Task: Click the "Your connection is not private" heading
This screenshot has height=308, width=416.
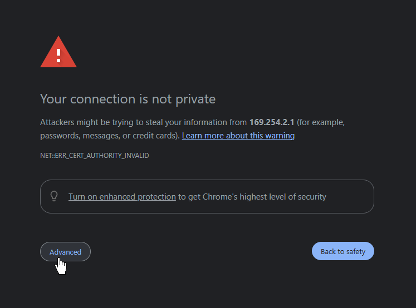Action: [x=128, y=99]
